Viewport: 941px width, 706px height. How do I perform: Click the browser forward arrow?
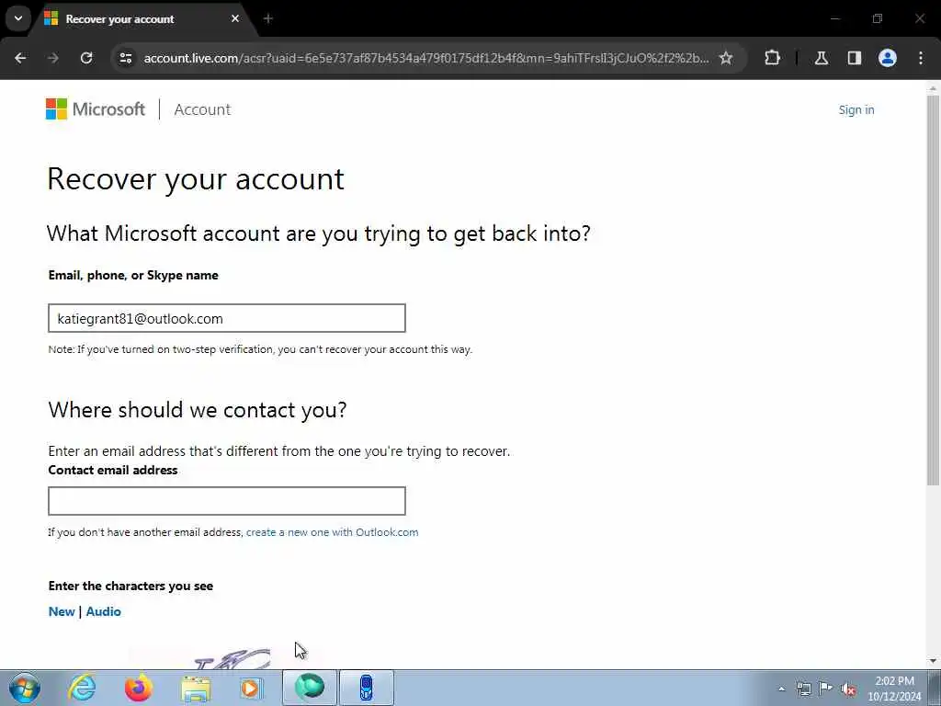pos(53,58)
